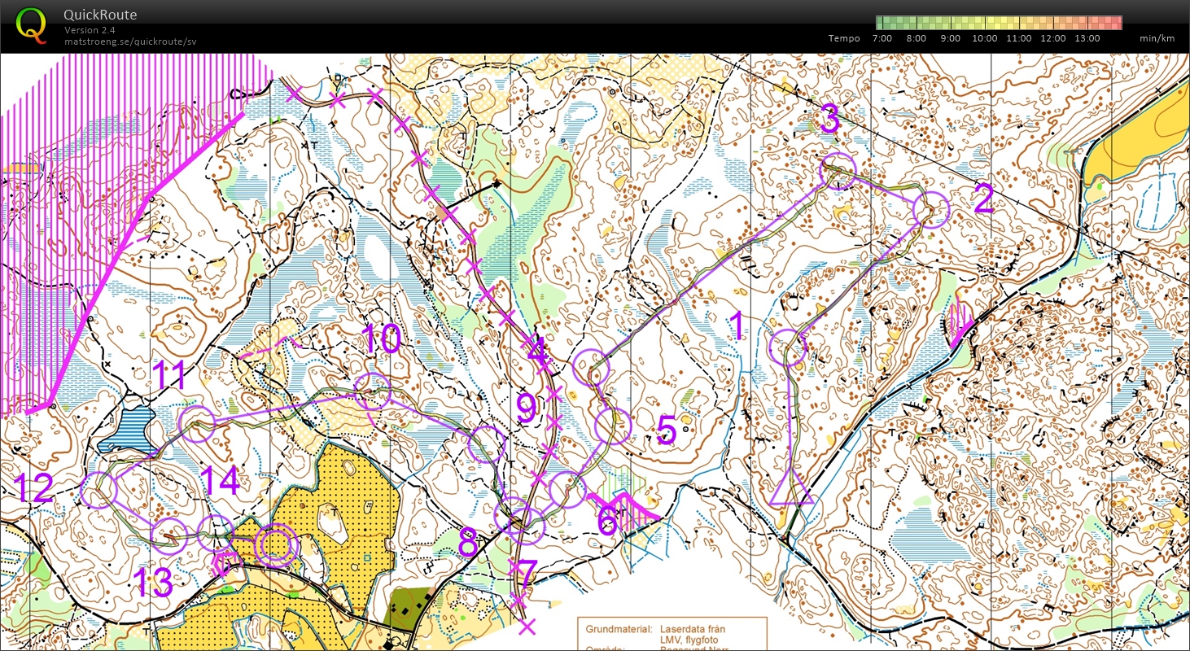
Task: Open the matstroeng.se/quickroute/sv link
Action: pyautogui.click(x=130, y=42)
